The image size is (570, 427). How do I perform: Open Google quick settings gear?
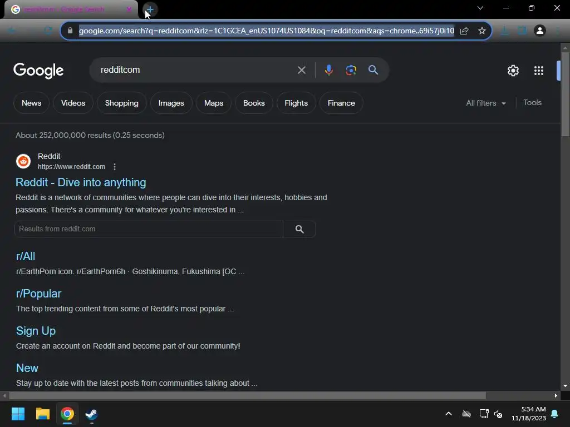513,71
